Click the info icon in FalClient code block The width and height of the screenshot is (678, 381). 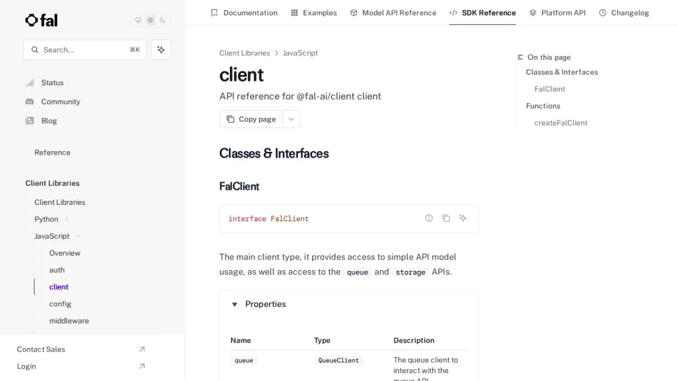pos(429,218)
